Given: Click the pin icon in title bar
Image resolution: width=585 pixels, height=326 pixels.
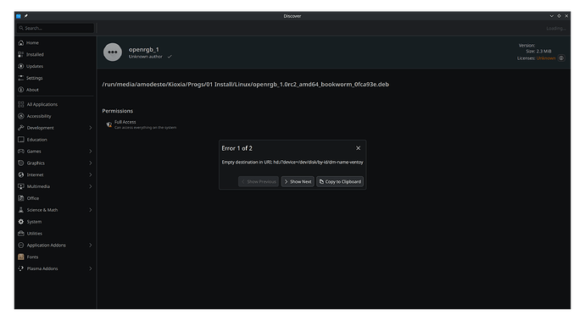Looking at the screenshot, I should [25, 16].
